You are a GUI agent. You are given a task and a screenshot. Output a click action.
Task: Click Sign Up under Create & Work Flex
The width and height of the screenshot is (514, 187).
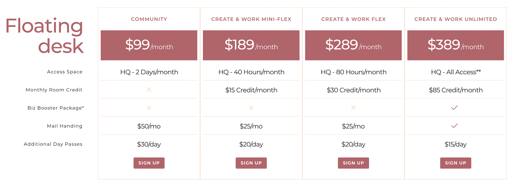[353, 163]
